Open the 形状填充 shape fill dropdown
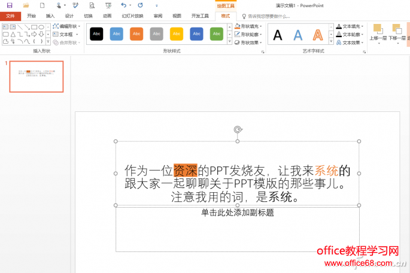 [248, 26]
